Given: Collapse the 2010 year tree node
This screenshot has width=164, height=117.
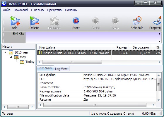Looking at the screenshot, I should click(5, 52).
